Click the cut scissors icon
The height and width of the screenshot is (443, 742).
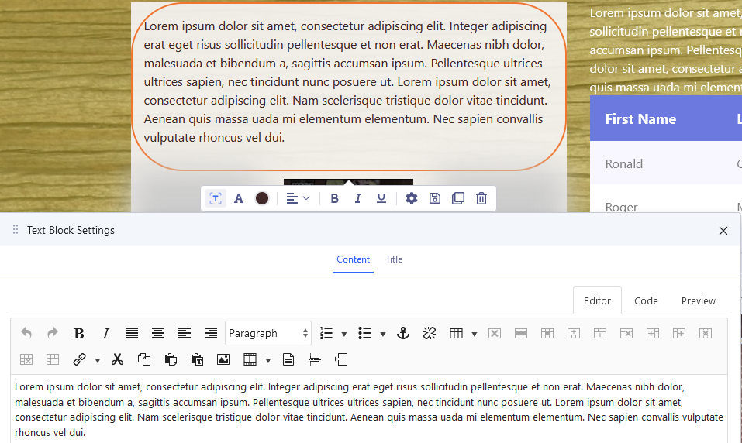(x=118, y=359)
